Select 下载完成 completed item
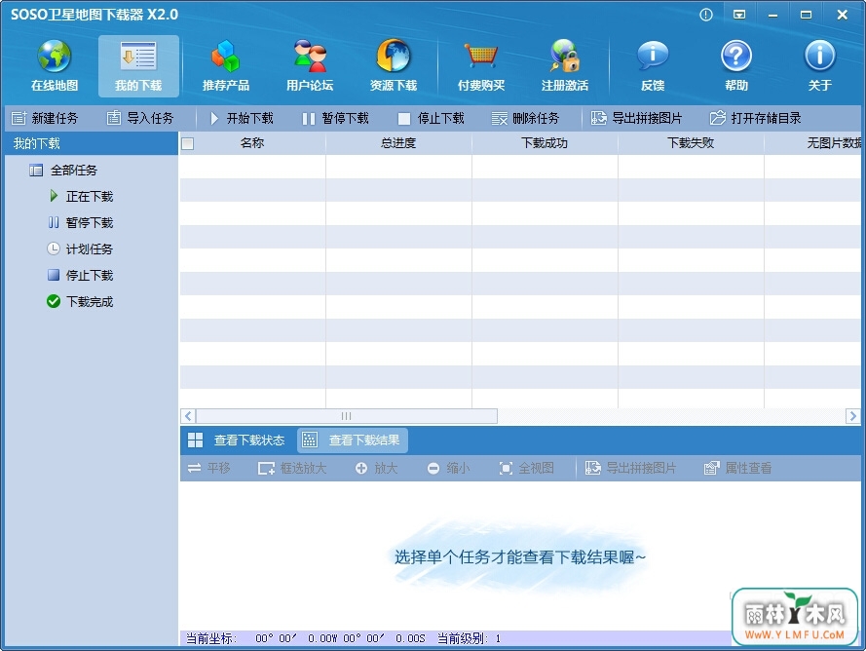The width and height of the screenshot is (866, 651). (x=80, y=302)
